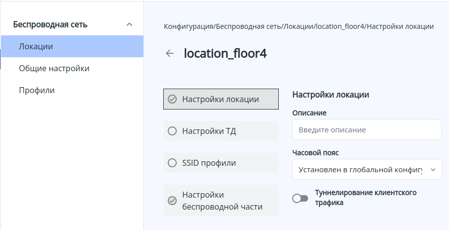Click the empty circle icon beside Настройки ТД
The height and width of the screenshot is (230, 449).
(x=172, y=131)
